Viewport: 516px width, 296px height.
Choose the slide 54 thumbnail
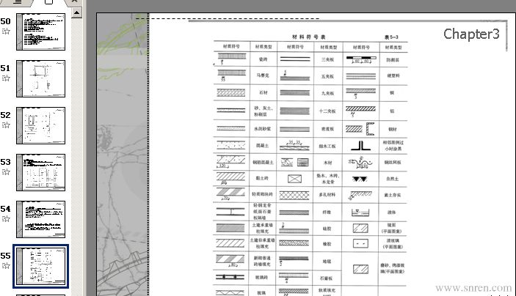pyautogui.click(x=40, y=219)
